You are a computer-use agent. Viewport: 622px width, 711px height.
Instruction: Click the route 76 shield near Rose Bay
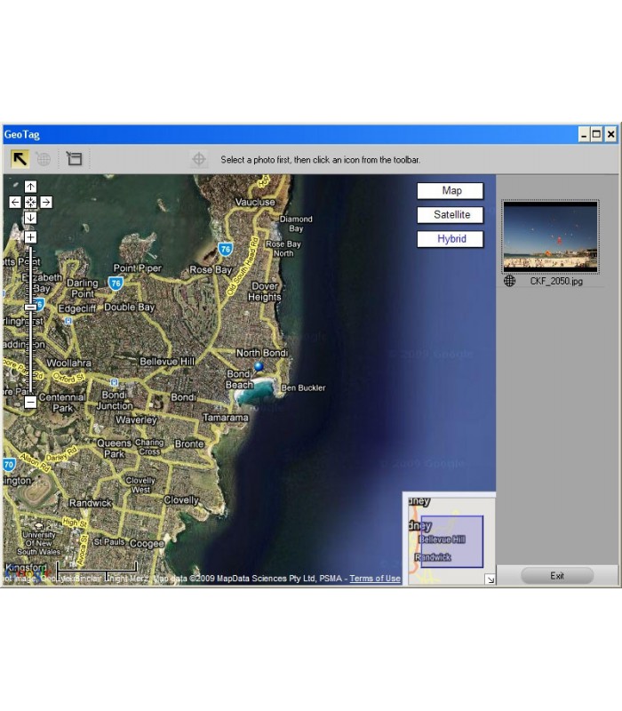226,249
